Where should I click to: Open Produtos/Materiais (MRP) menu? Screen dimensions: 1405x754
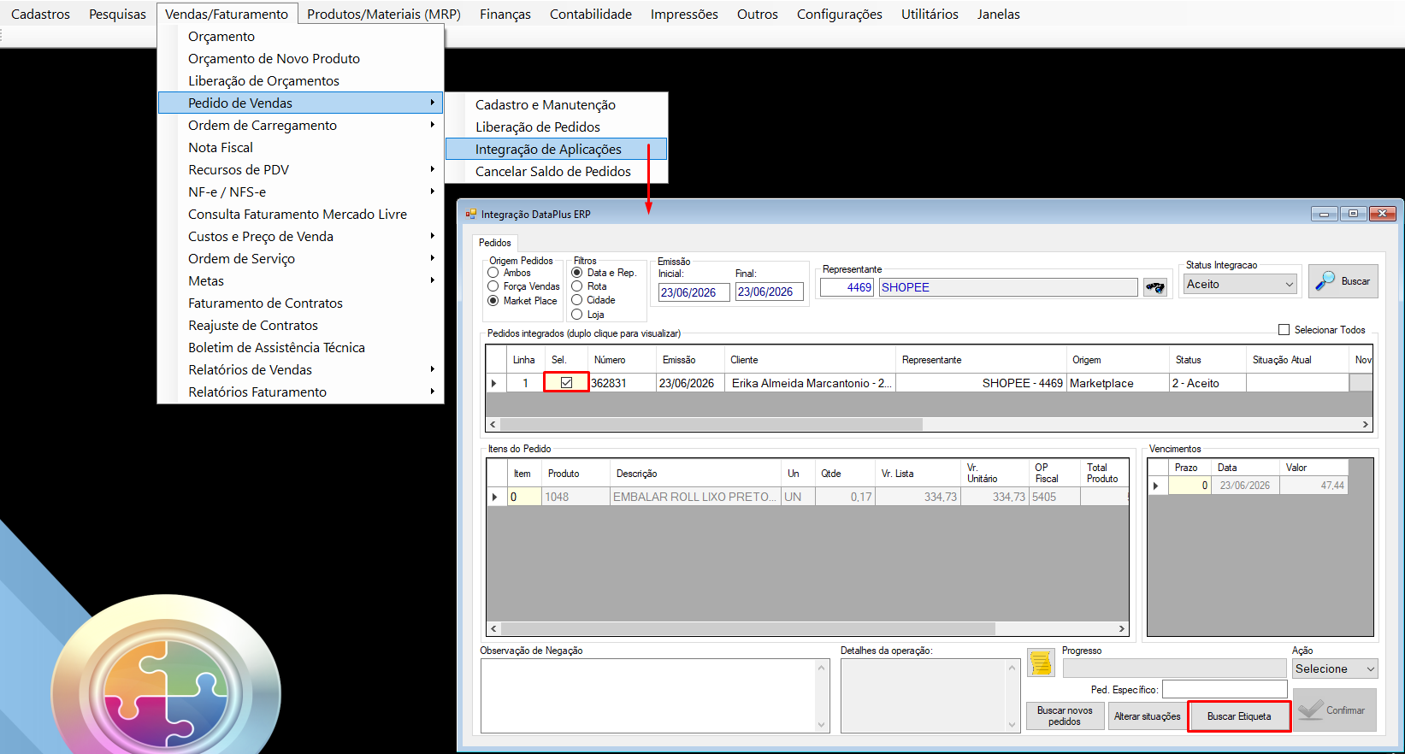[x=384, y=15]
